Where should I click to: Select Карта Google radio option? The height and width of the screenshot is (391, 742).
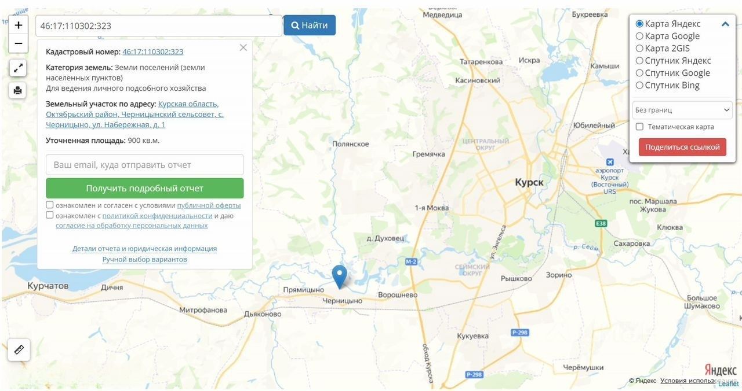point(639,36)
